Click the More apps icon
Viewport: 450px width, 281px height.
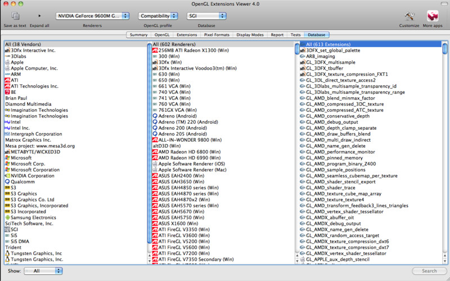[x=433, y=16]
